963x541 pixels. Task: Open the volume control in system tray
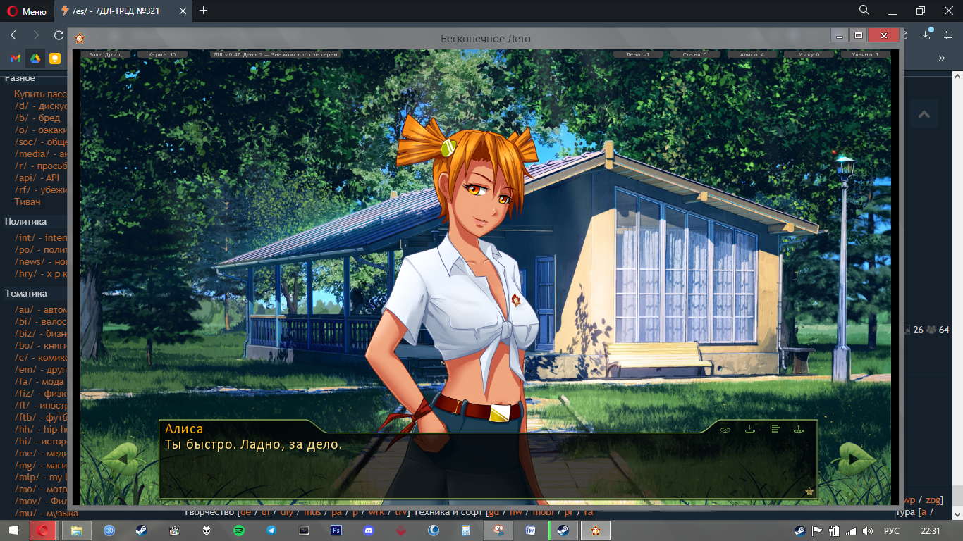tap(869, 530)
